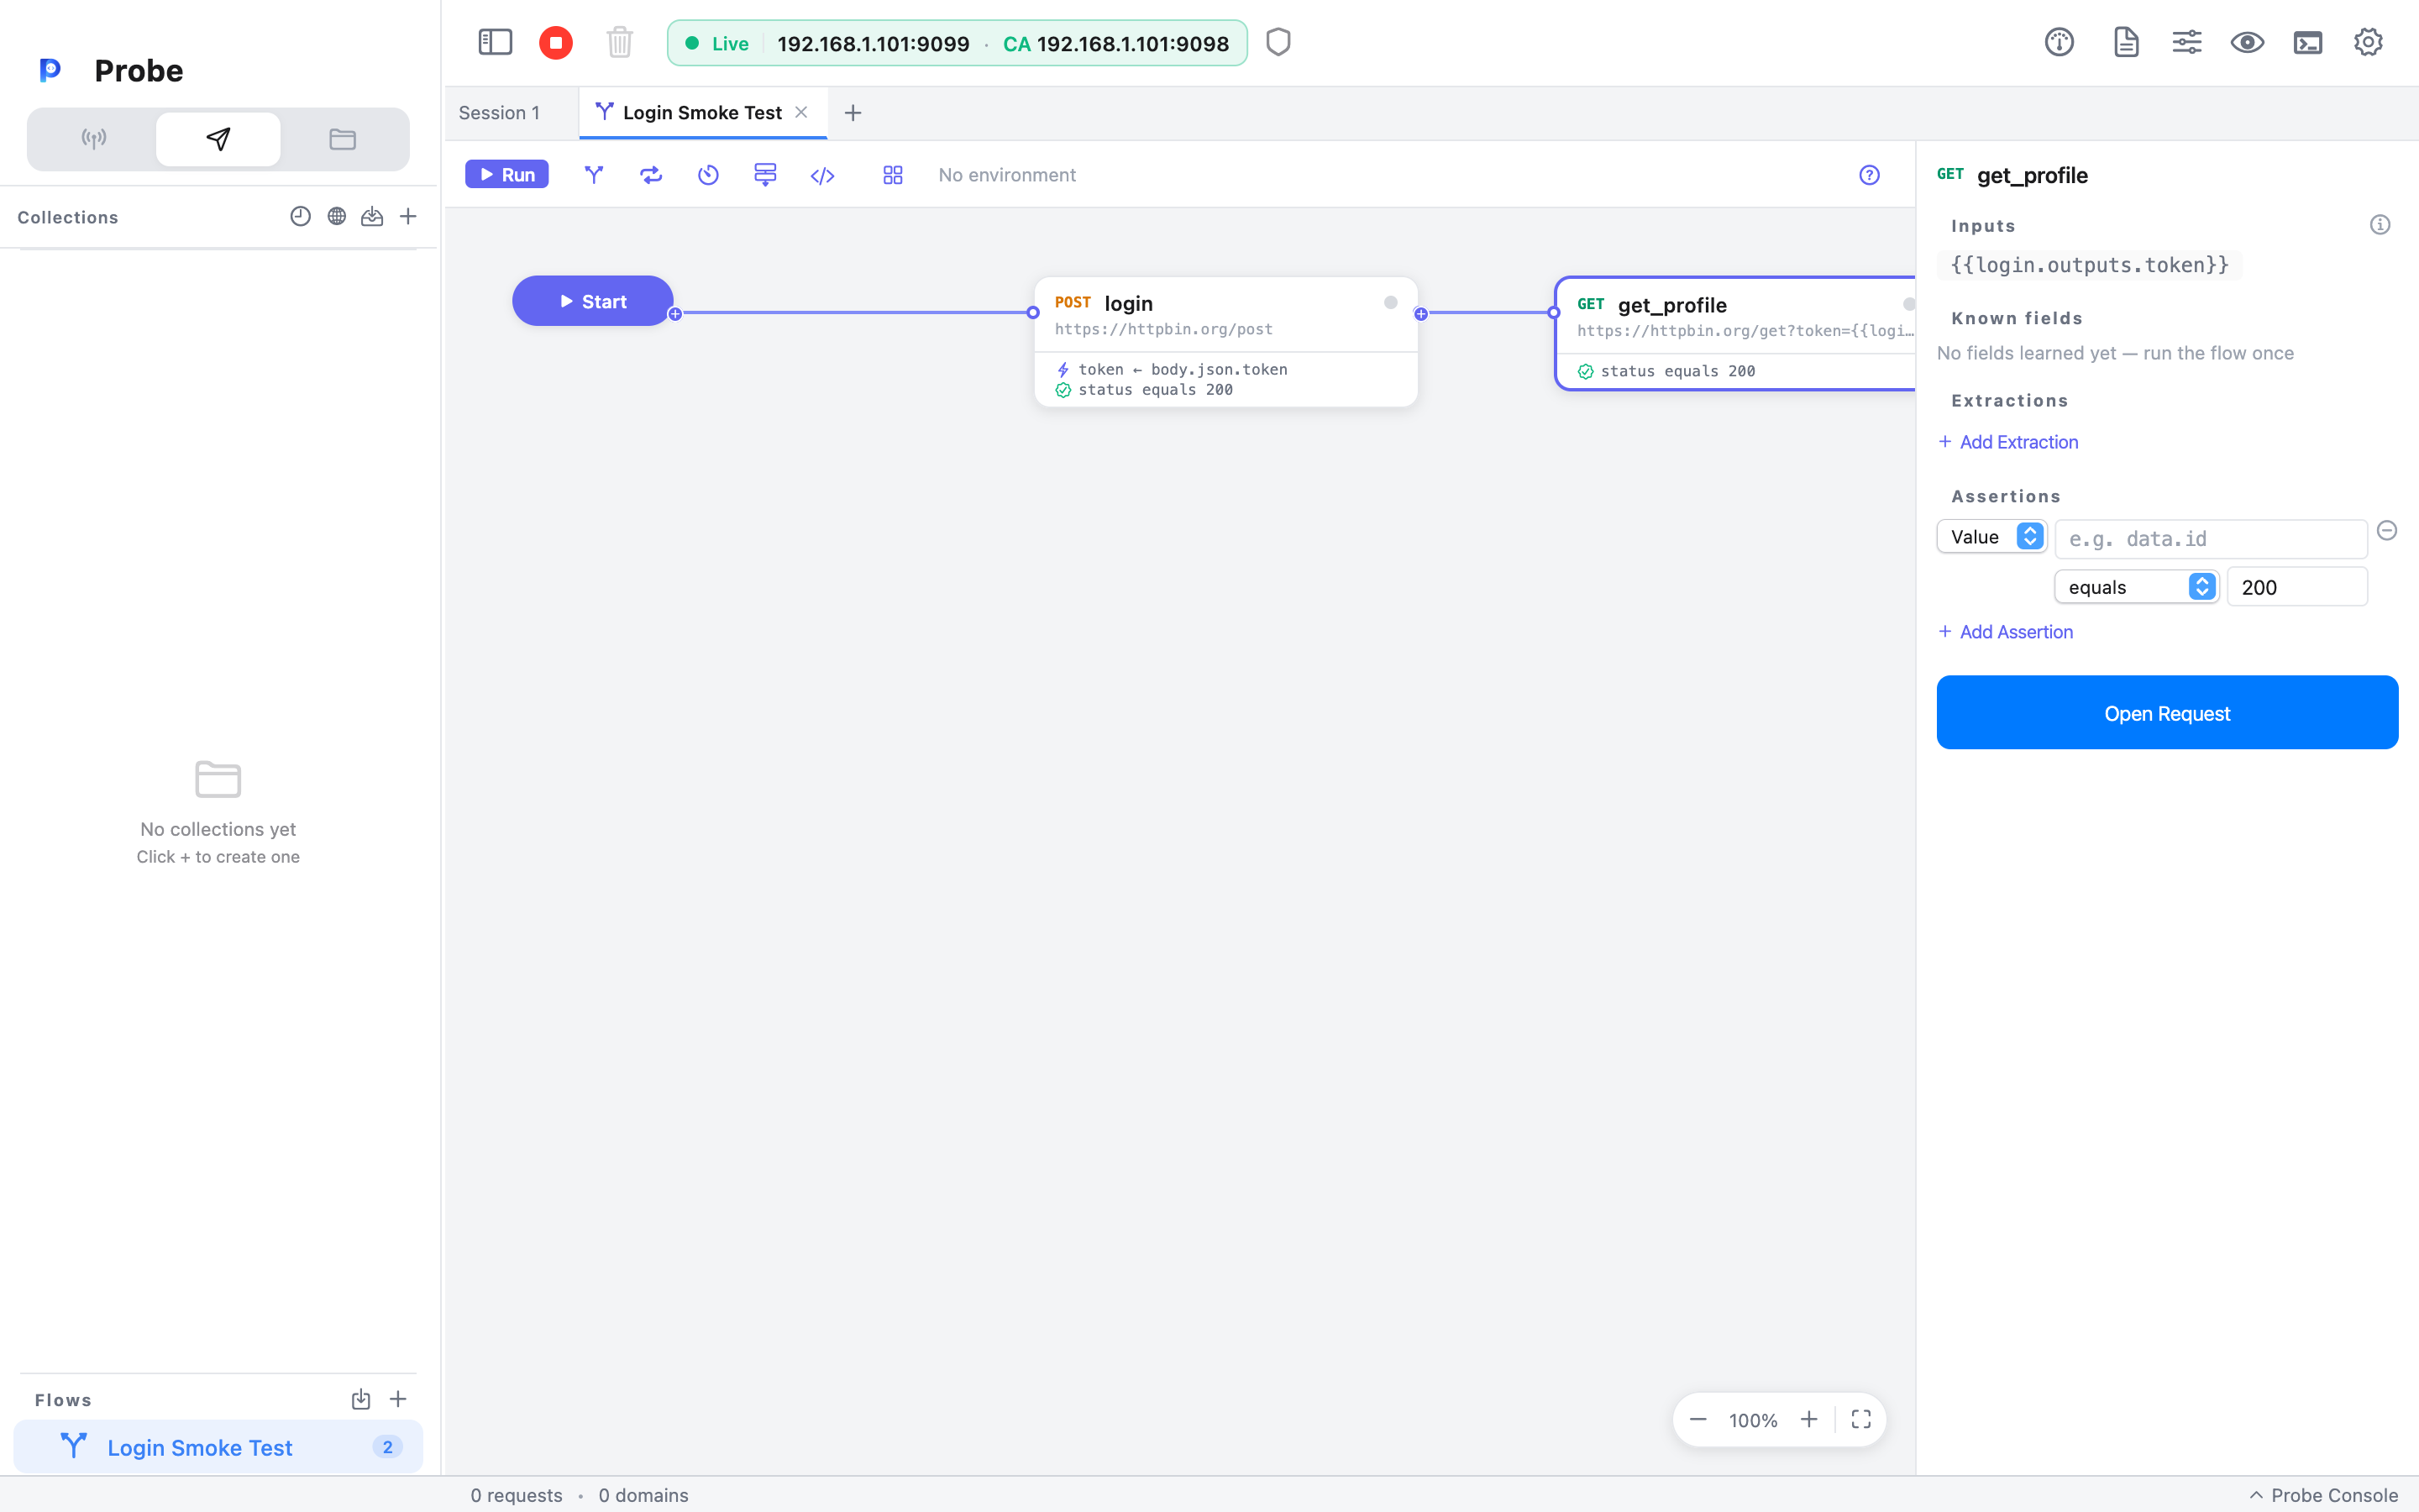2419x1512 pixels.
Task: Click the CA 192.168.1.101:9098 address
Action: 1115,43
